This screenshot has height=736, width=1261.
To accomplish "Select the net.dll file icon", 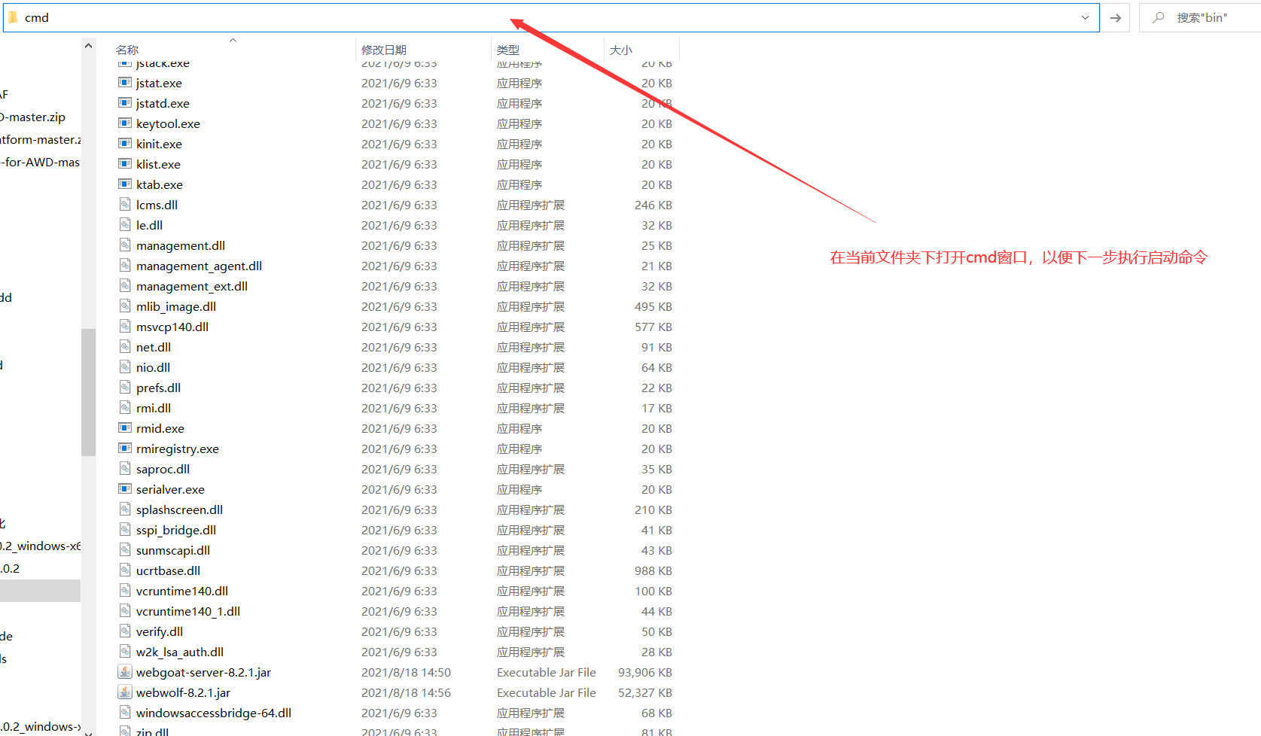I will 125,347.
